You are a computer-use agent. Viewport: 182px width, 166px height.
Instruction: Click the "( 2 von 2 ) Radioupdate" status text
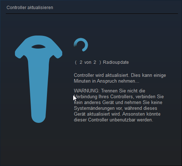102,62
